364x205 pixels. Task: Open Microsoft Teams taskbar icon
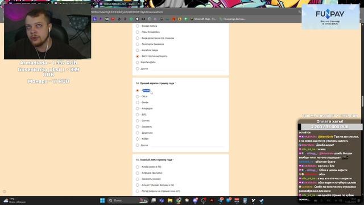pyautogui.click(x=162, y=200)
